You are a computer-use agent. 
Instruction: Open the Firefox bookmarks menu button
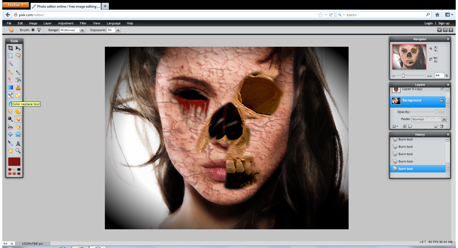pyautogui.click(x=449, y=15)
